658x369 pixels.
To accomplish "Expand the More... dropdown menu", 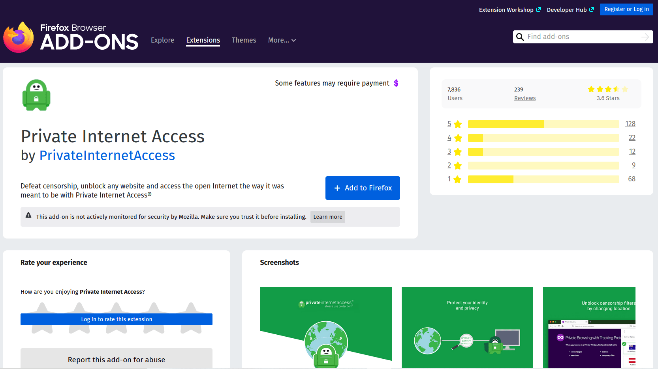I will (x=282, y=40).
